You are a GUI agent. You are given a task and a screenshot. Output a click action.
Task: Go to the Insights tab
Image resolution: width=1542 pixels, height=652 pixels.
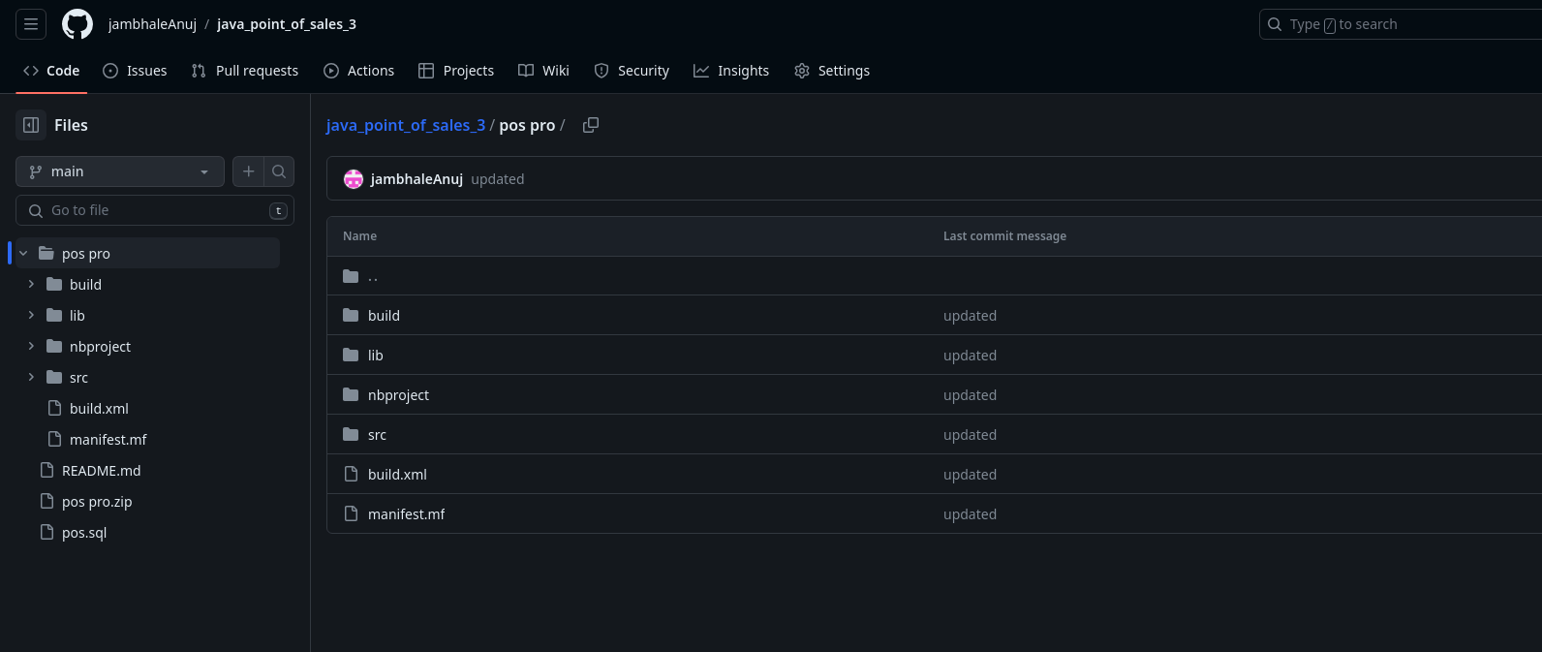731,71
